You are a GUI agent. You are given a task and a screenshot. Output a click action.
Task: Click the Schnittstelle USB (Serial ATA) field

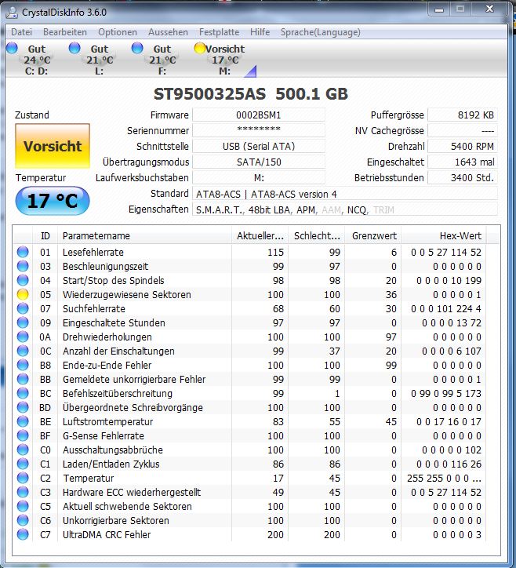click(259, 147)
